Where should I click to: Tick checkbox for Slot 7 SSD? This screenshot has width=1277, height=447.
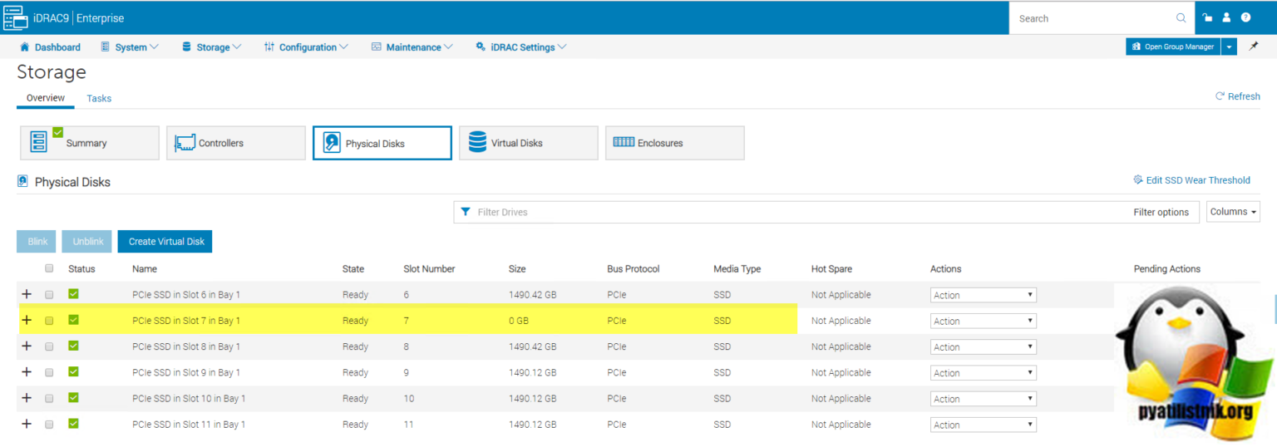click(49, 321)
